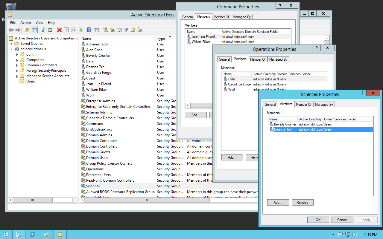This screenshot has width=383, height=239.
Task: Open the View menu
Action: pyautogui.click(x=39, y=22)
